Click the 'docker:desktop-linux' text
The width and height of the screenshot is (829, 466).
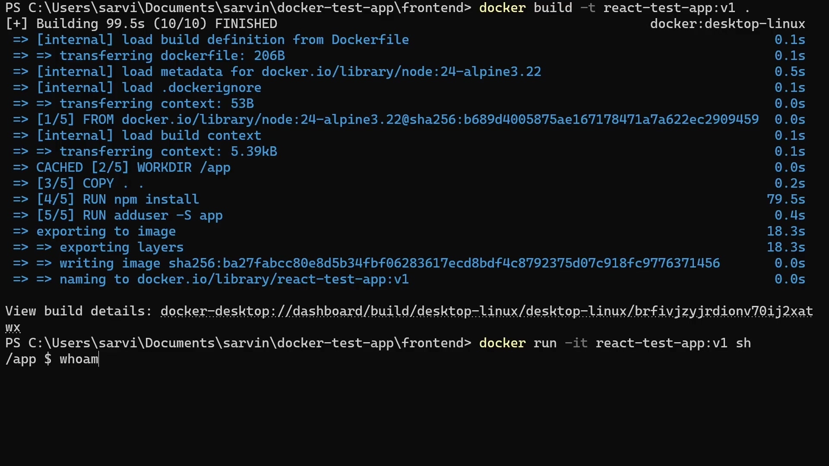(x=728, y=24)
